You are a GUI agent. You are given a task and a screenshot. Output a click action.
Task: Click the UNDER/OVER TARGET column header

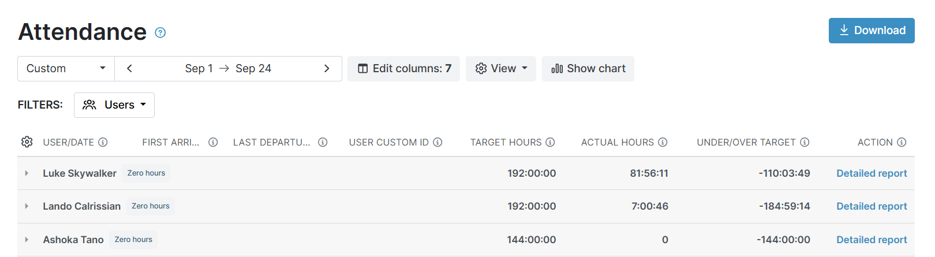click(746, 142)
